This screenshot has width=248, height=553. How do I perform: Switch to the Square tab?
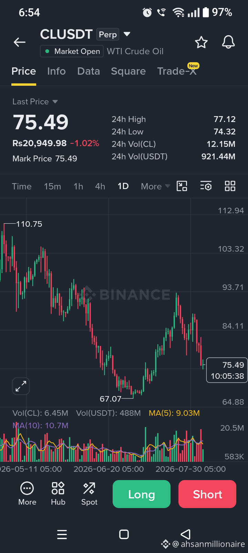click(128, 71)
